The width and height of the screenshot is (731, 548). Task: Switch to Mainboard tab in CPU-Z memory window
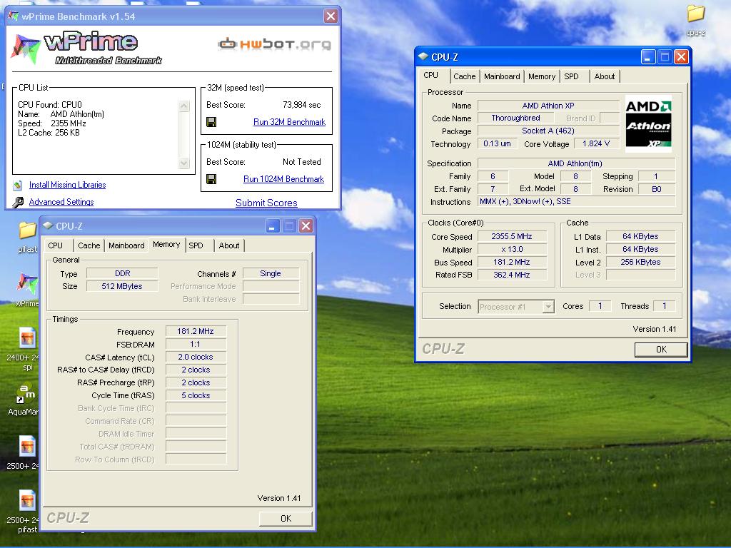pos(126,245)
